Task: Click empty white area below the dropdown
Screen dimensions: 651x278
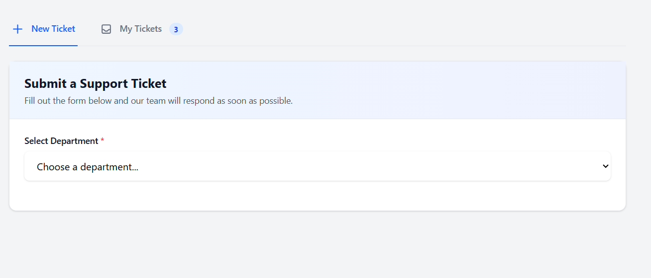Action: (317, 196)
